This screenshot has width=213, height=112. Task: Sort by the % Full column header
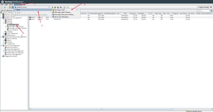pos(150,14)
